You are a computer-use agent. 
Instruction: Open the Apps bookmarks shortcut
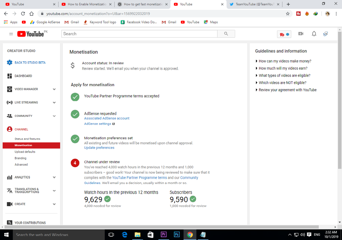11,22
